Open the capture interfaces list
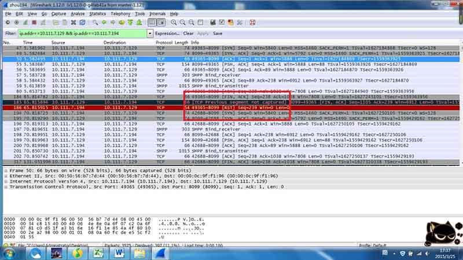Image resolution: width=463 pixels, height=260 pixels. pyautogui.click(x=8, y=23)
